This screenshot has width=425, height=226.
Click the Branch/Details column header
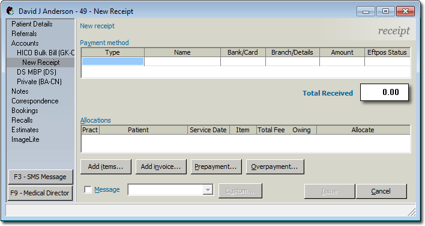click(292, 52)
